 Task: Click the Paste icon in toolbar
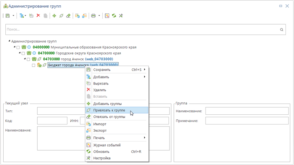click(x=45, y=16)
